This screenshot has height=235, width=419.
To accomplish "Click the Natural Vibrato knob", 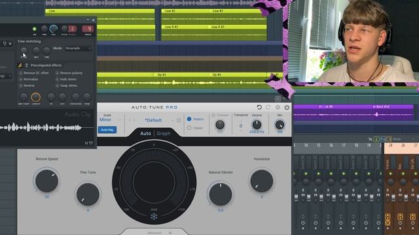I will (221, 194).
